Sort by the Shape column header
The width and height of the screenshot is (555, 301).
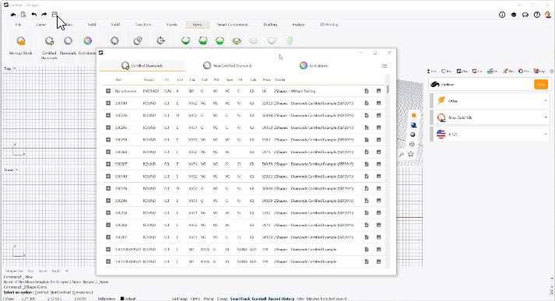(x=149, y=79)
